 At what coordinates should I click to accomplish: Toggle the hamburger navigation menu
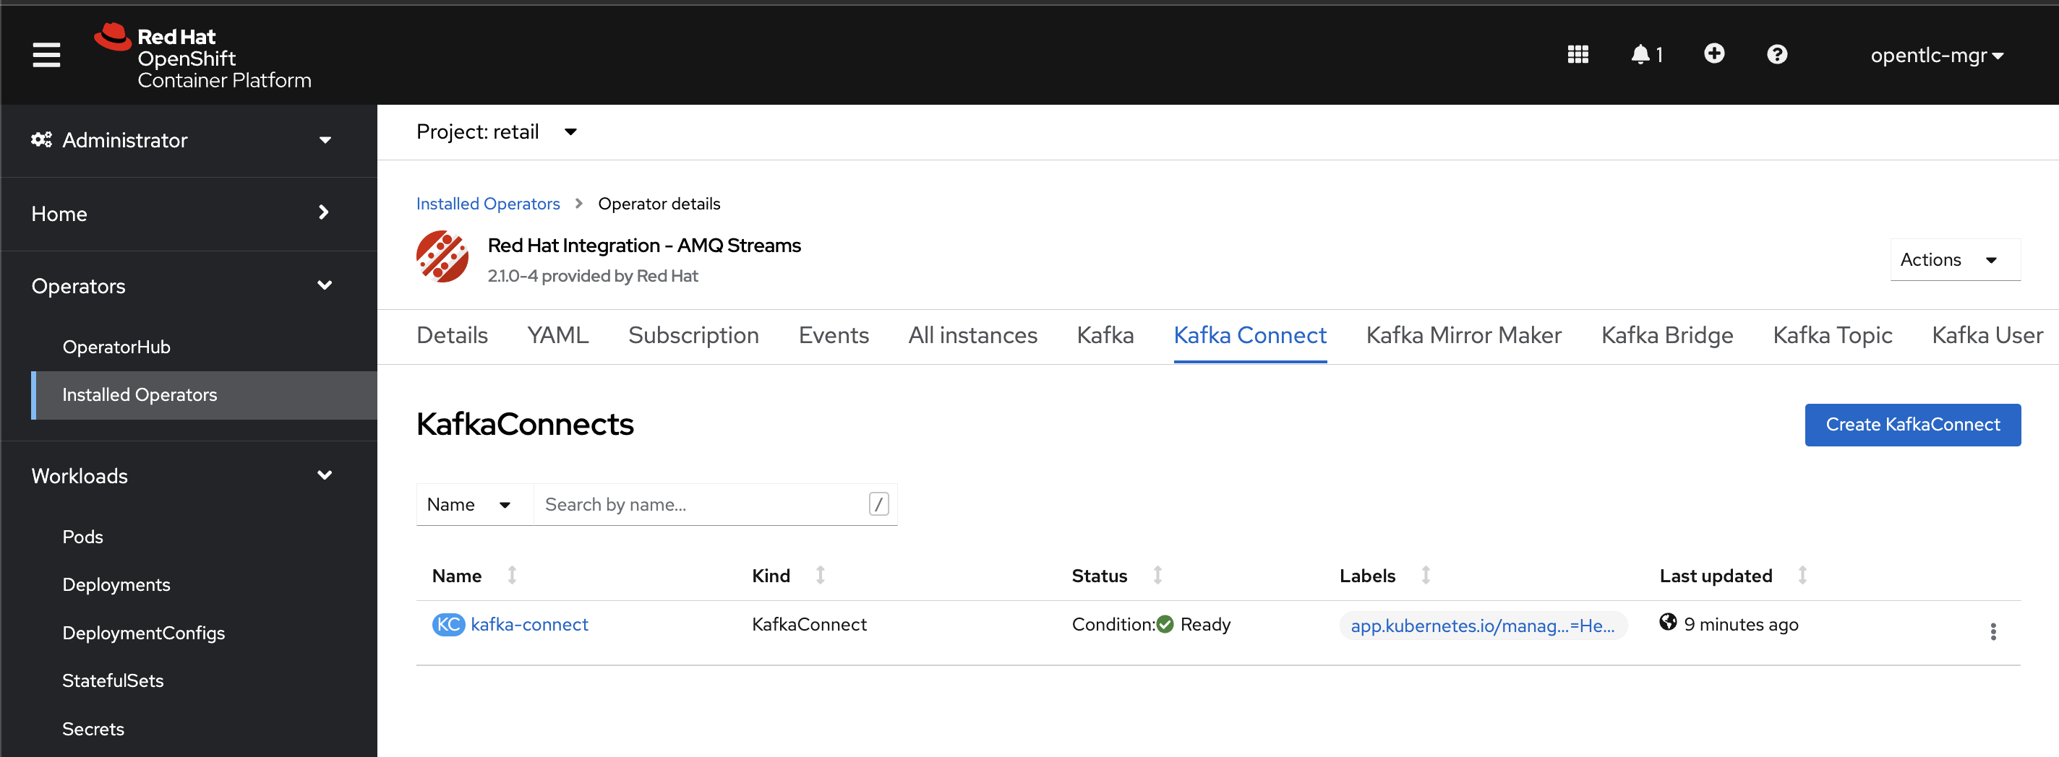(x=46, y=55)
